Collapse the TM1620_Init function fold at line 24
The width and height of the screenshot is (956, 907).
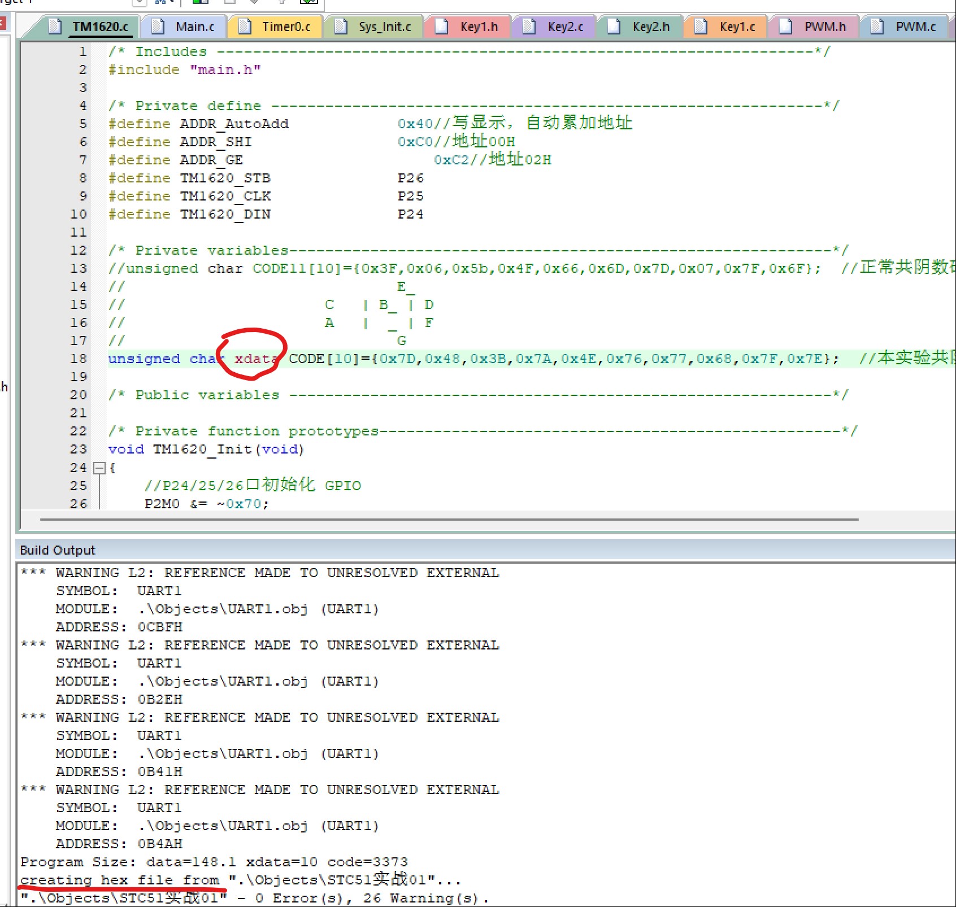[x=99, y=468]
